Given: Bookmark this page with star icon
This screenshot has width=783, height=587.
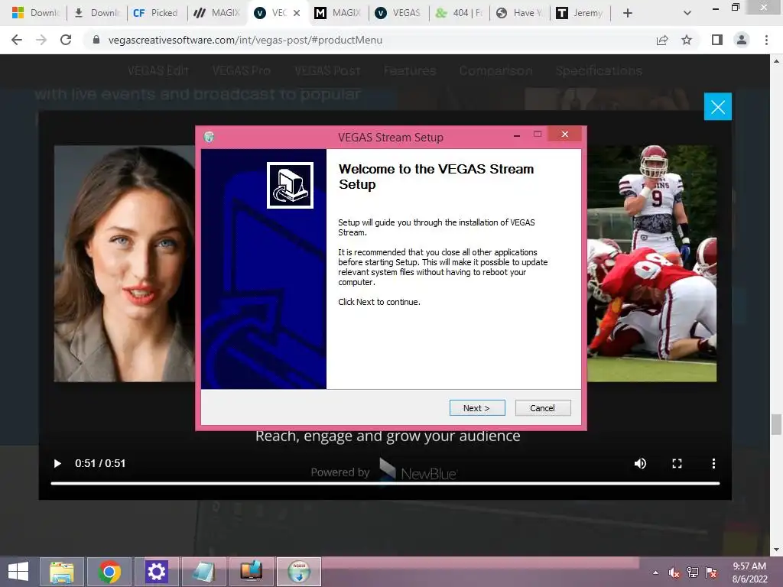Looking at the screenshot, I should pyautogui.click(x=687, y=40).
